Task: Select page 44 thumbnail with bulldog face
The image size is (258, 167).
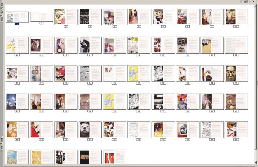Action: click(x=90, y=130)
